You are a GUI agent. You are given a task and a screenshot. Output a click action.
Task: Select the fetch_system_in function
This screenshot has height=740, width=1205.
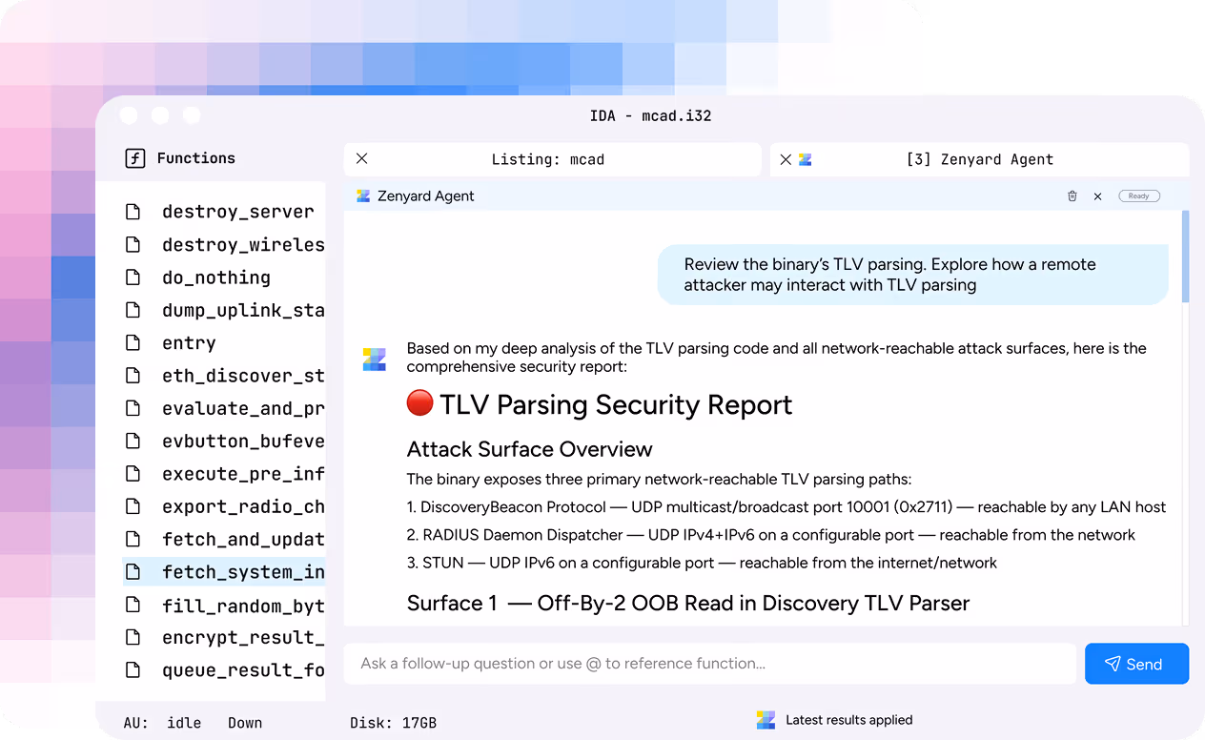pyautogui.click(x=242, y=570)
